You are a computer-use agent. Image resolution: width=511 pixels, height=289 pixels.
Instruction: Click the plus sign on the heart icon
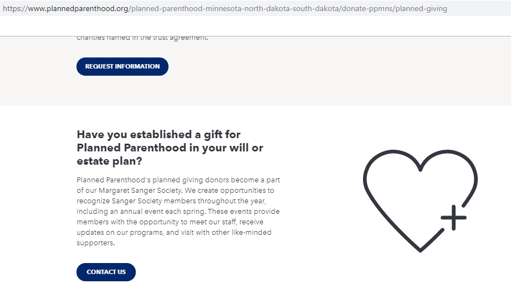(454, 218)
